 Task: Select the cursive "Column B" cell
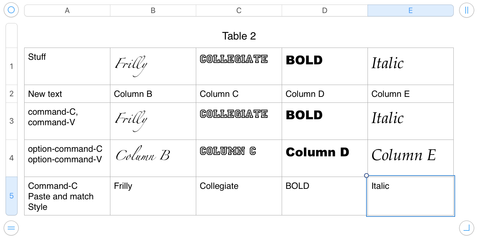(x=153, y=158)
